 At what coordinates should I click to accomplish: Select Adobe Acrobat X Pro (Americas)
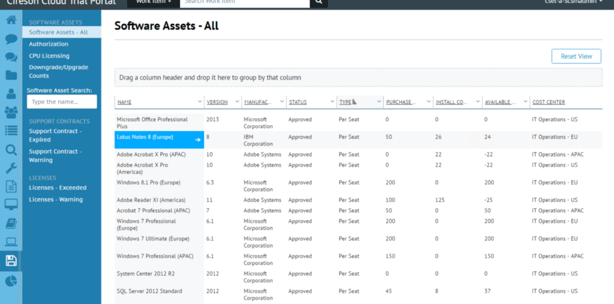click(x=359, y=168)
